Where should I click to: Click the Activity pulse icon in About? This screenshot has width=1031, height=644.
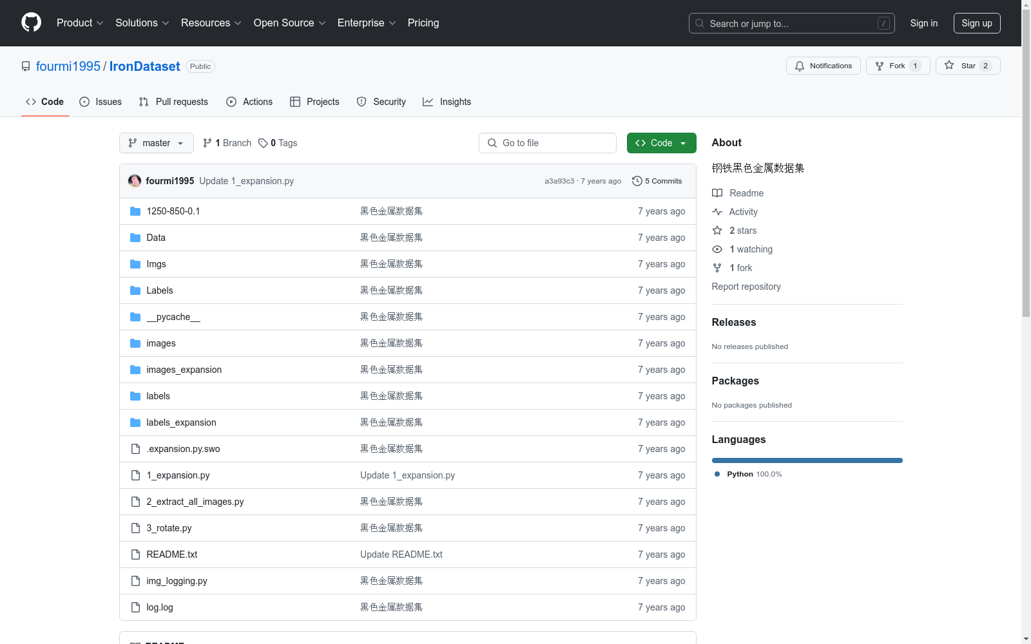(717, 212)
